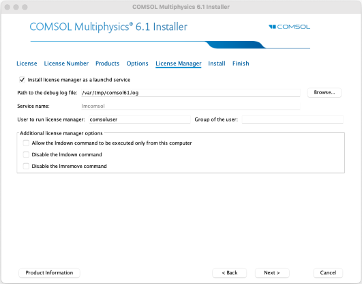
Task: Switch to the Products tab
Action: coord(107,63)
